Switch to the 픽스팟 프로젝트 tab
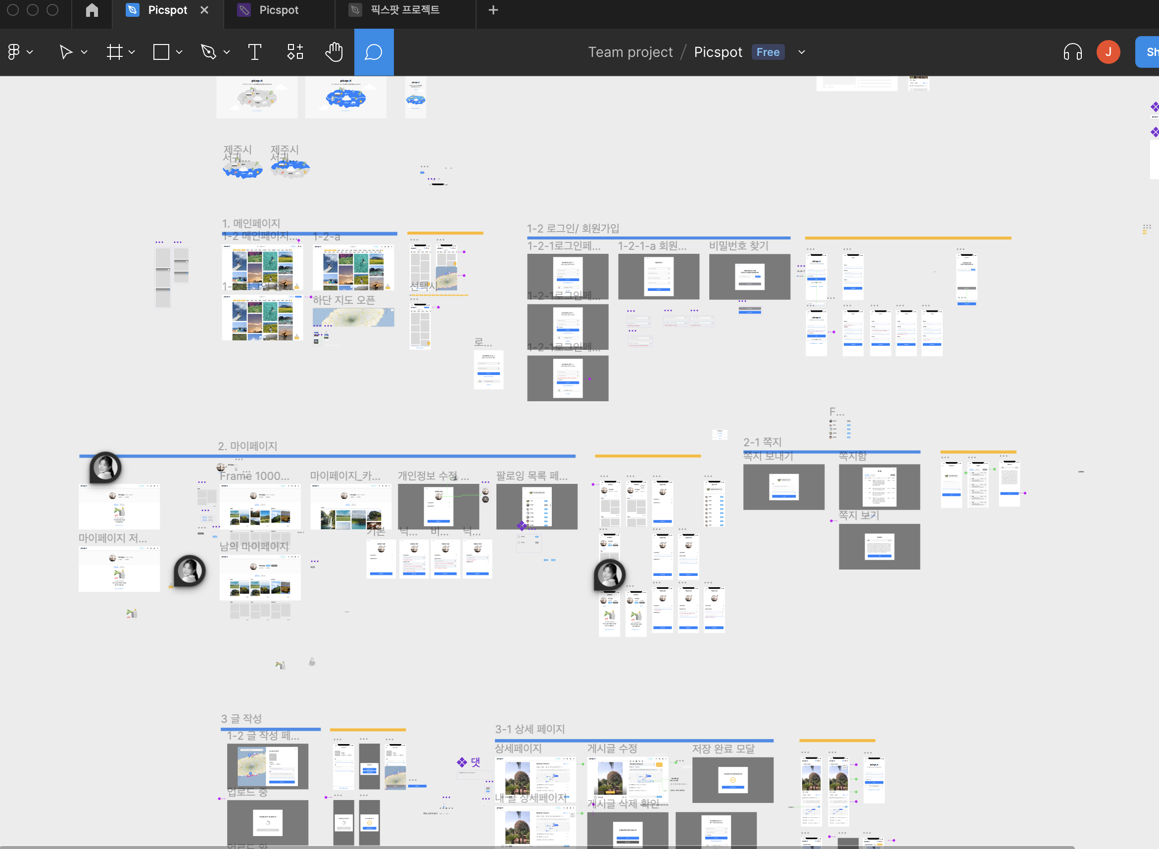This screenshot has height=849, width=1159. [404, 10]
